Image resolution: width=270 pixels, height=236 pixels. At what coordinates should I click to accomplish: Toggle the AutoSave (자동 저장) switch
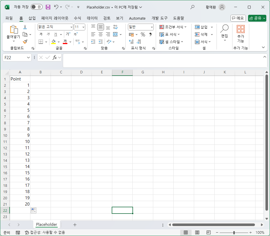click(37, 7)
